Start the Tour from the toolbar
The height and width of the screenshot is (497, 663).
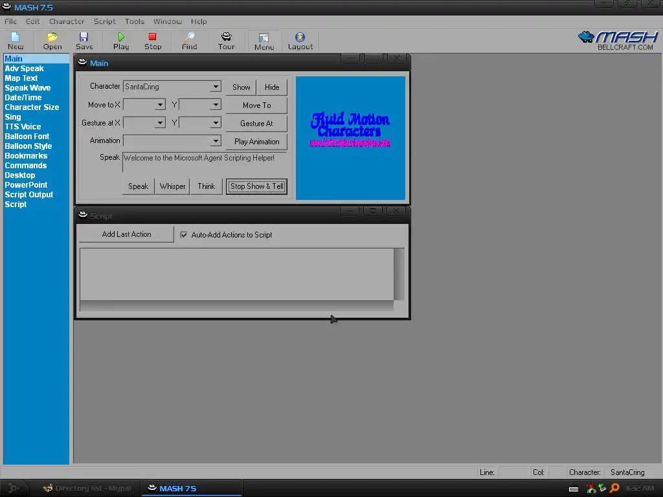click(226, 41)
